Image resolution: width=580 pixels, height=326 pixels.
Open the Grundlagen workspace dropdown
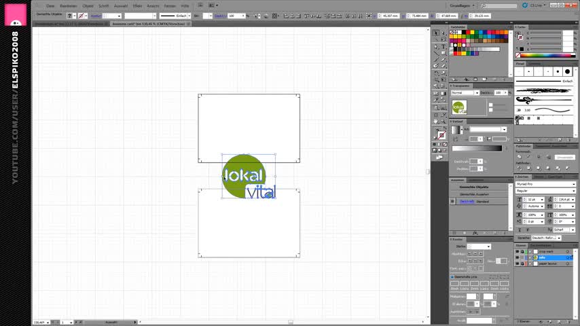tap(463, 5)
